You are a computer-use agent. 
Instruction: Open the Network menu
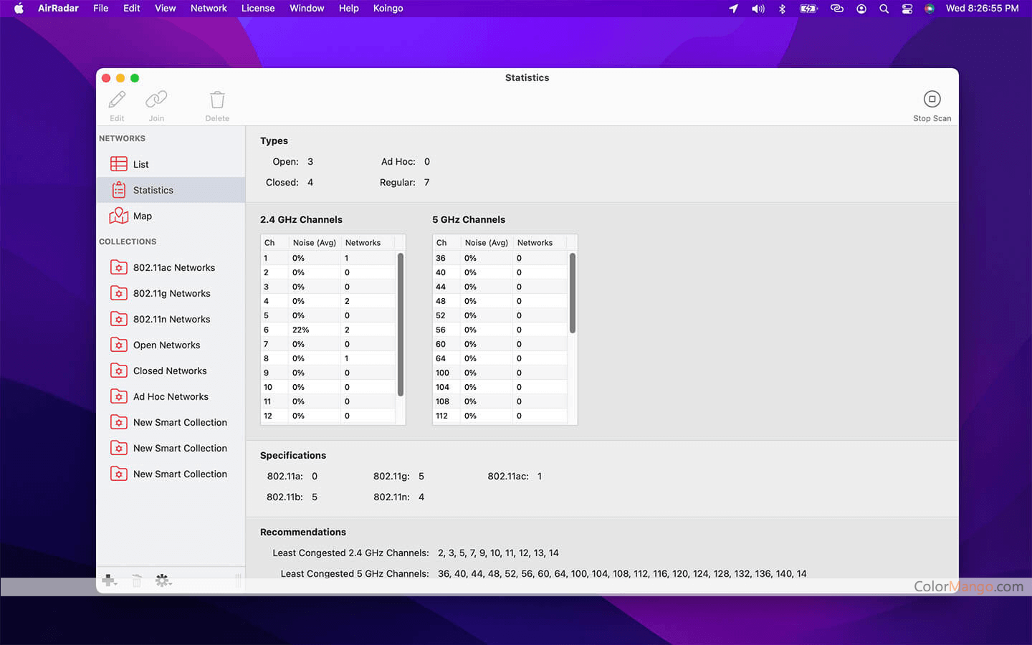(x=209, y=9)
